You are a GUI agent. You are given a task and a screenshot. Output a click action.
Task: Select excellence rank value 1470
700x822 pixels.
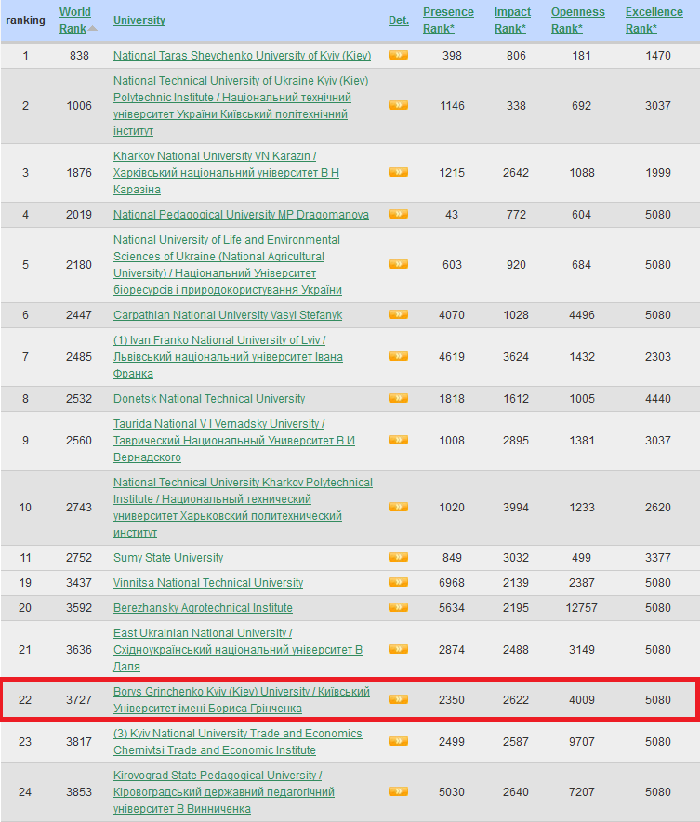coord(658,56)
